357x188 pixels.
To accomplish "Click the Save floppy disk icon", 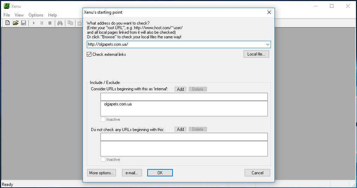I will [x=24, y=23].
